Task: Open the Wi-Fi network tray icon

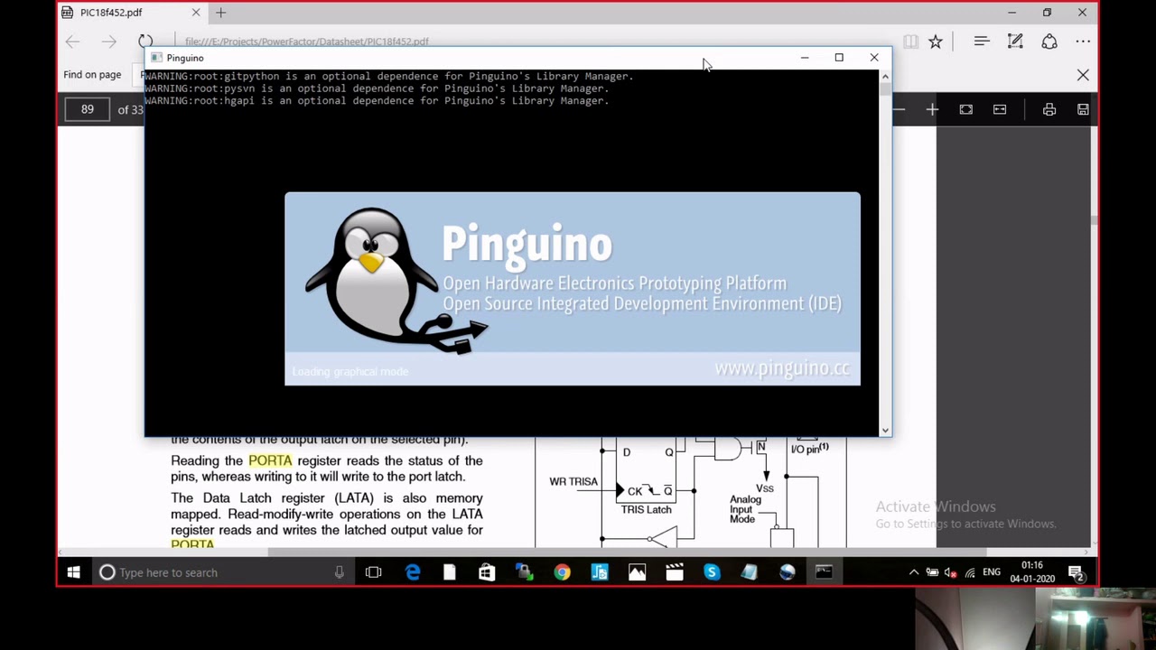Action: coord(970,572)
